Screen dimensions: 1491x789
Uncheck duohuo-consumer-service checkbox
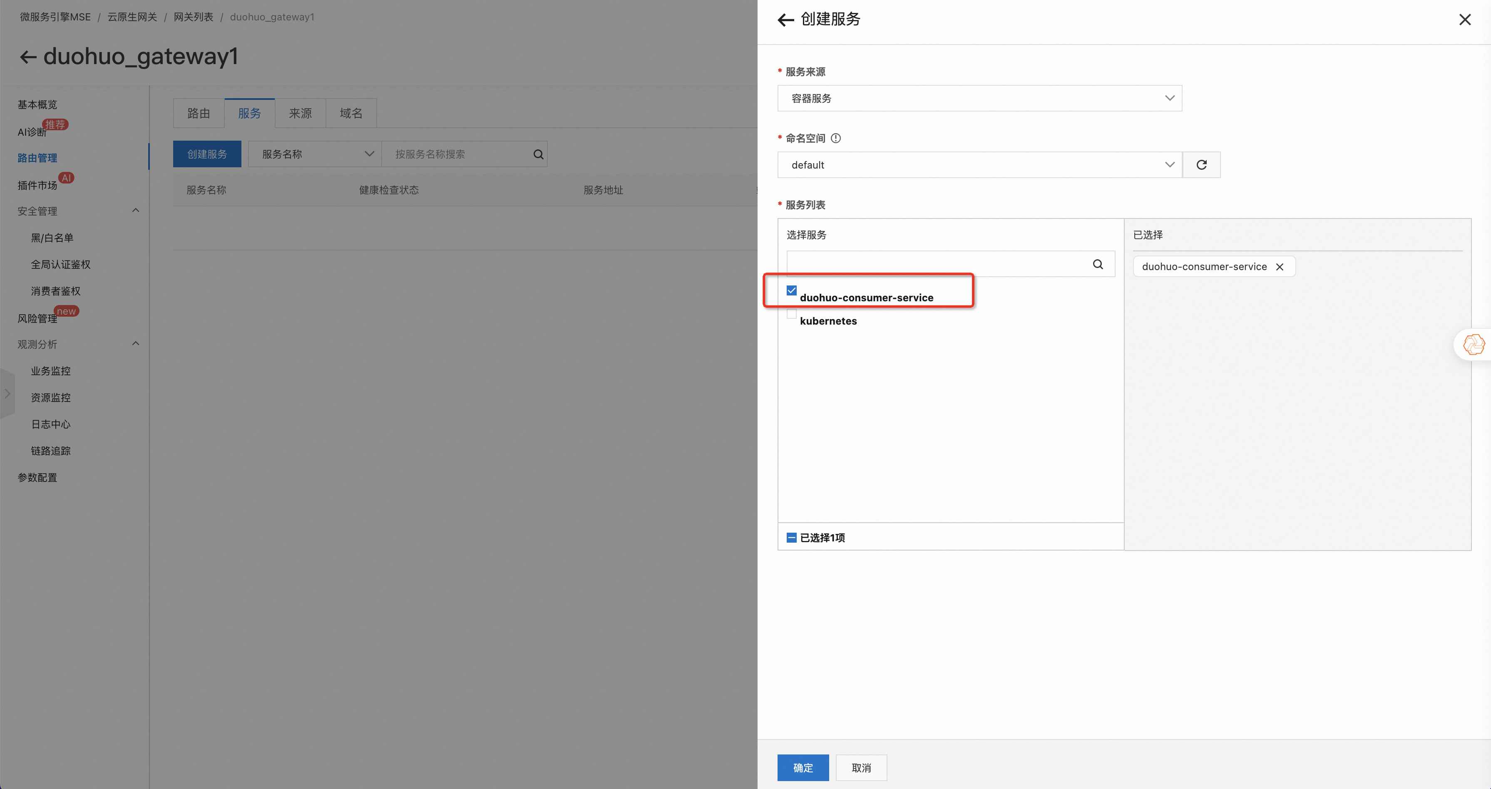792,290
